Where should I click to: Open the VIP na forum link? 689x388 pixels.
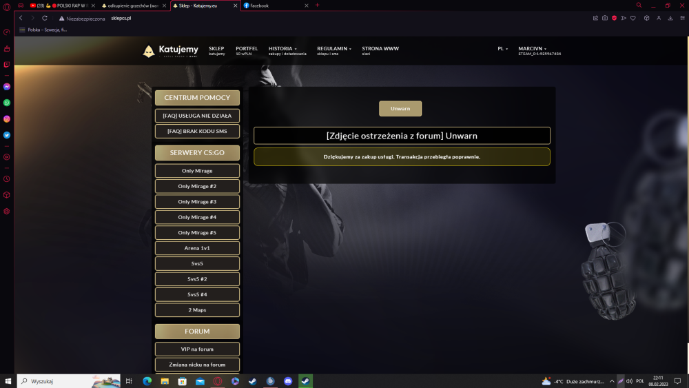[x=197, y=349]
